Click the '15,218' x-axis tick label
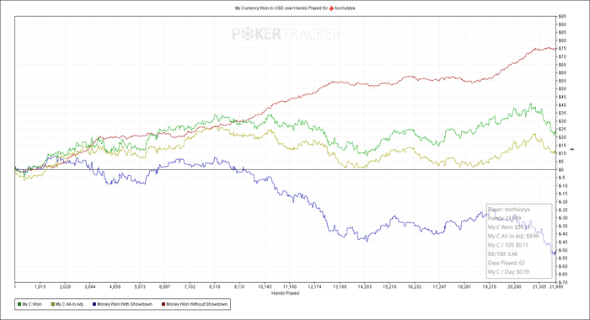 coord(389,286)
